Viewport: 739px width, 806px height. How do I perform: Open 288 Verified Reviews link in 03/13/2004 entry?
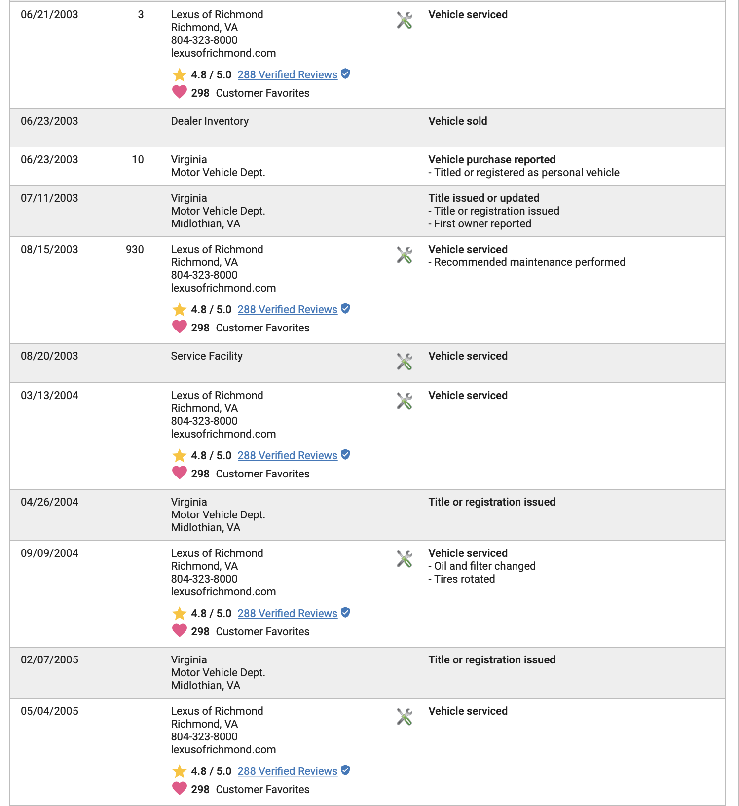pyautogui.click(x=288, y=456)
